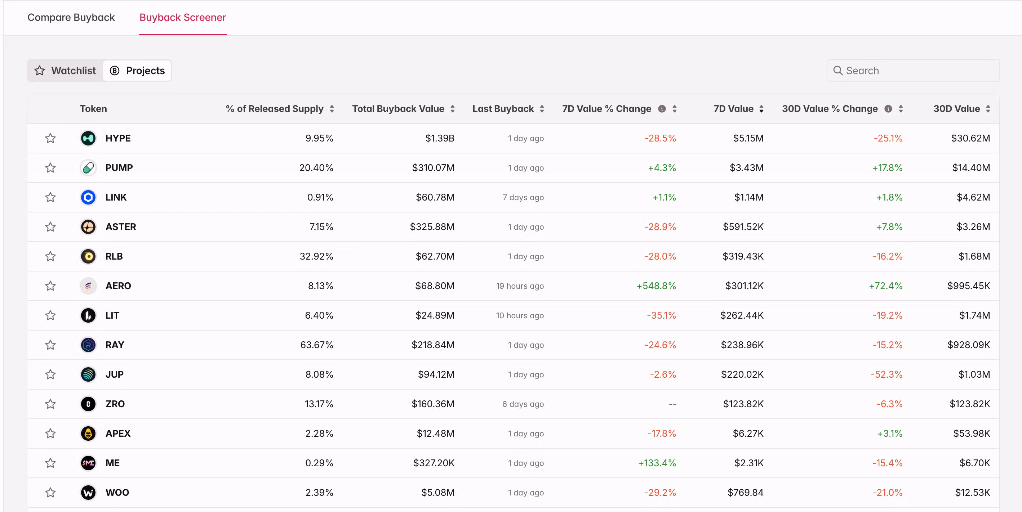Click the star icon in Watchlist tab

tap(40, 71)
